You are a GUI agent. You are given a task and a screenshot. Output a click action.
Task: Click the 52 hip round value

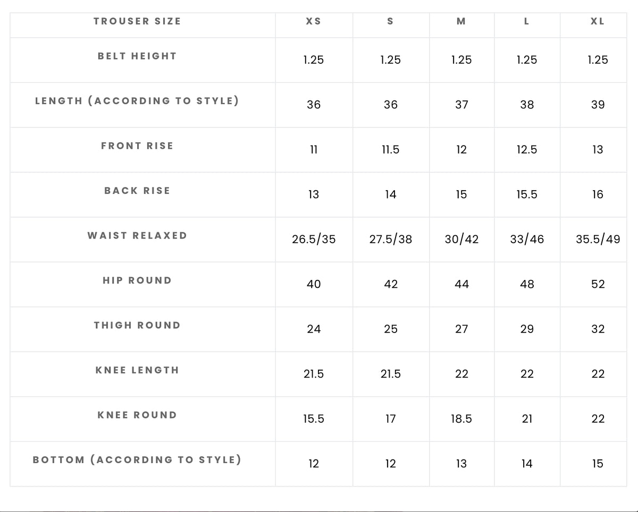click(598, 284)
